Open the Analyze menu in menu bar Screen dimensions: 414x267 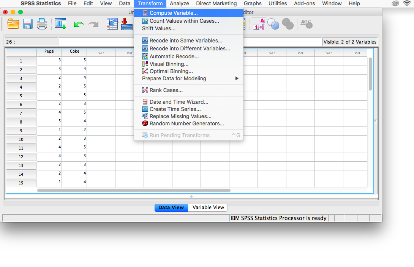[x=179, y=3]
